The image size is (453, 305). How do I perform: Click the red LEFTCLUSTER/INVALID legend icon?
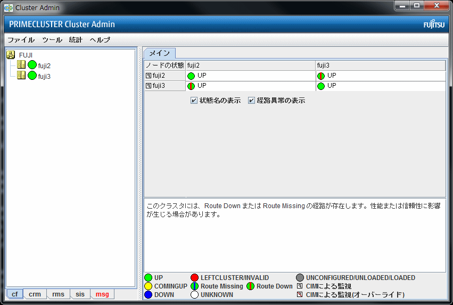pos(194,277)
